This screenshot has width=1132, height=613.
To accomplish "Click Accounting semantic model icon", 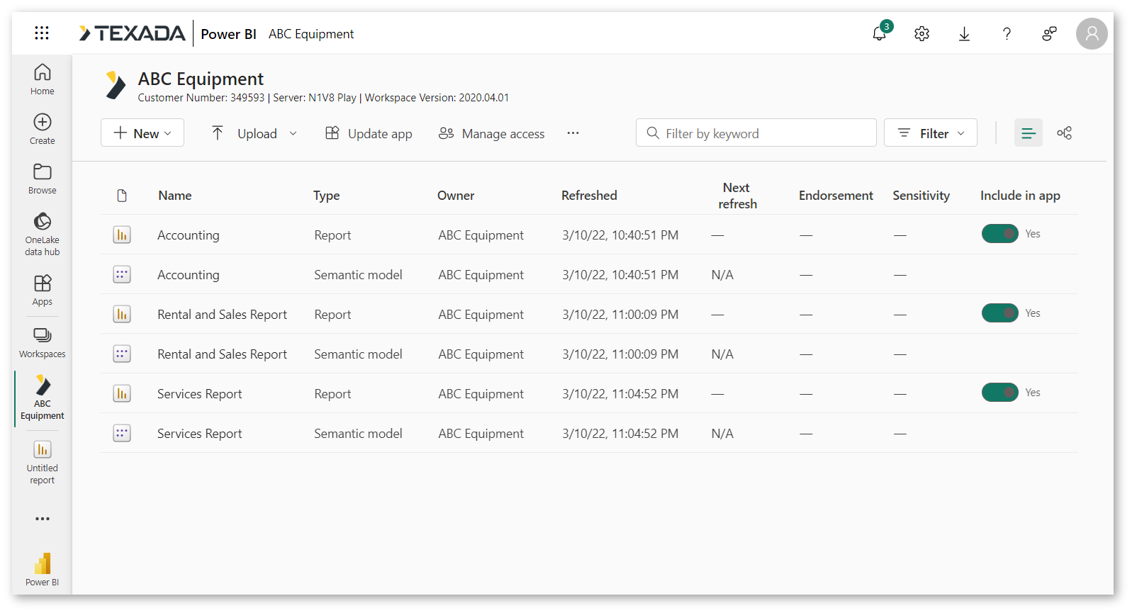I will [x=122, y=274].
